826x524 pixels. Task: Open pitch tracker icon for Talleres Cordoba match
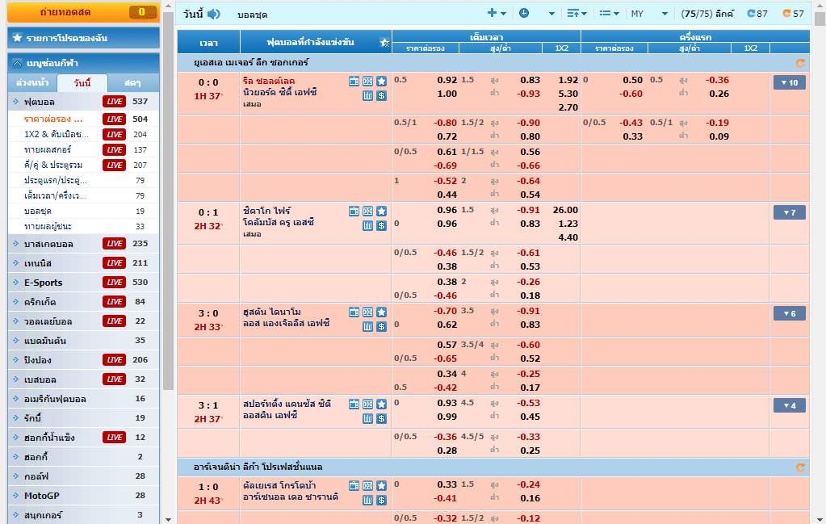367,485
